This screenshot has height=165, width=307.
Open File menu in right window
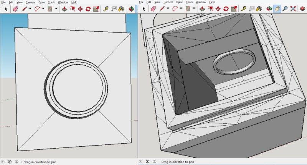pos(141,2)
